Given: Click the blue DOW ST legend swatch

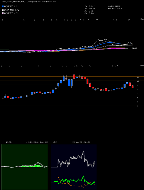Looking at the screenshot, I should (3, 6).
